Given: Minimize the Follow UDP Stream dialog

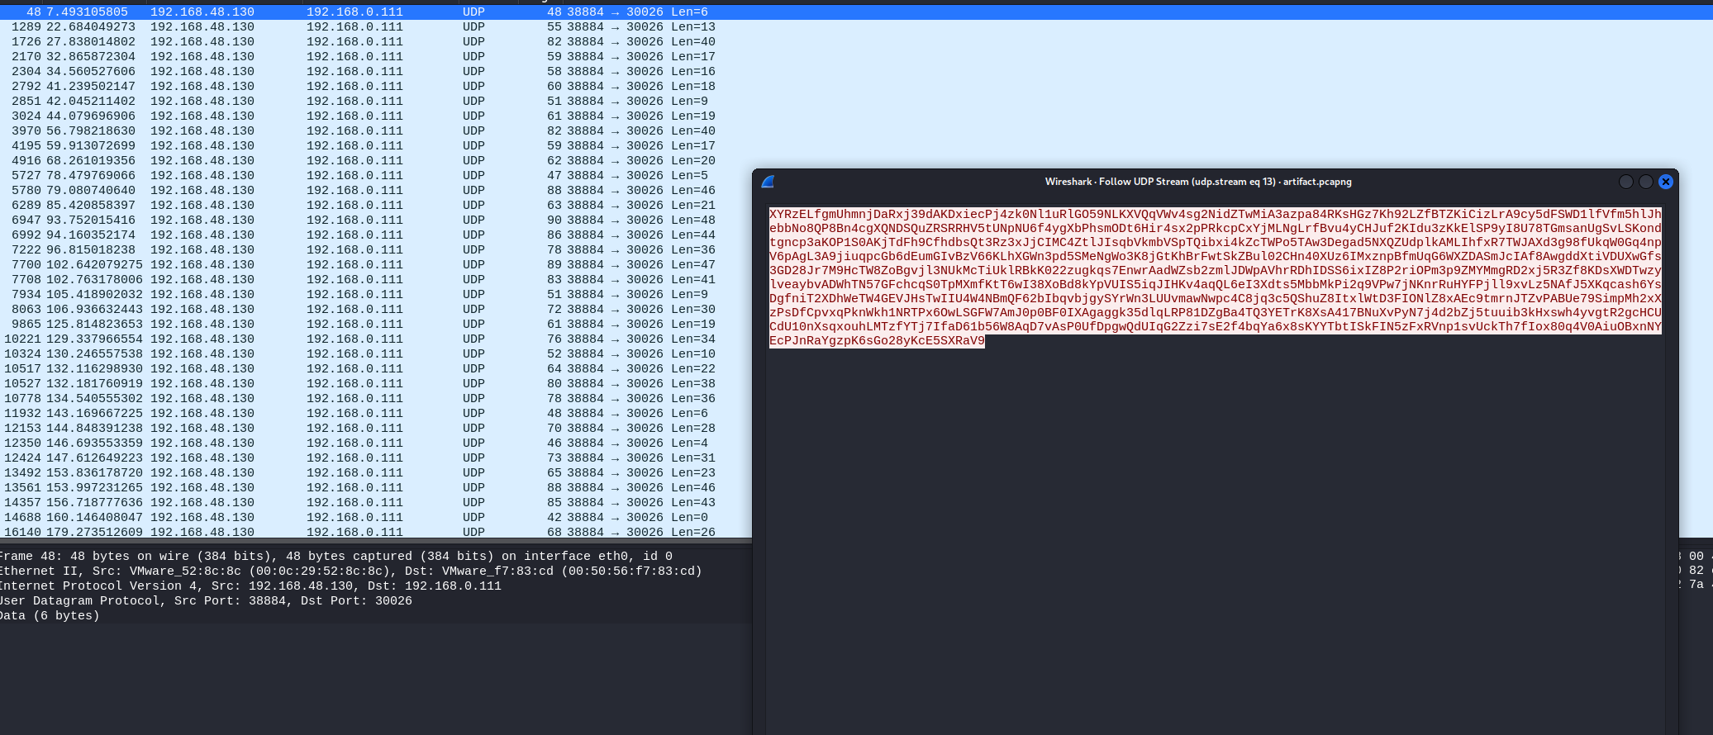Looking at the screenshot, I should tap(1626, 182).
